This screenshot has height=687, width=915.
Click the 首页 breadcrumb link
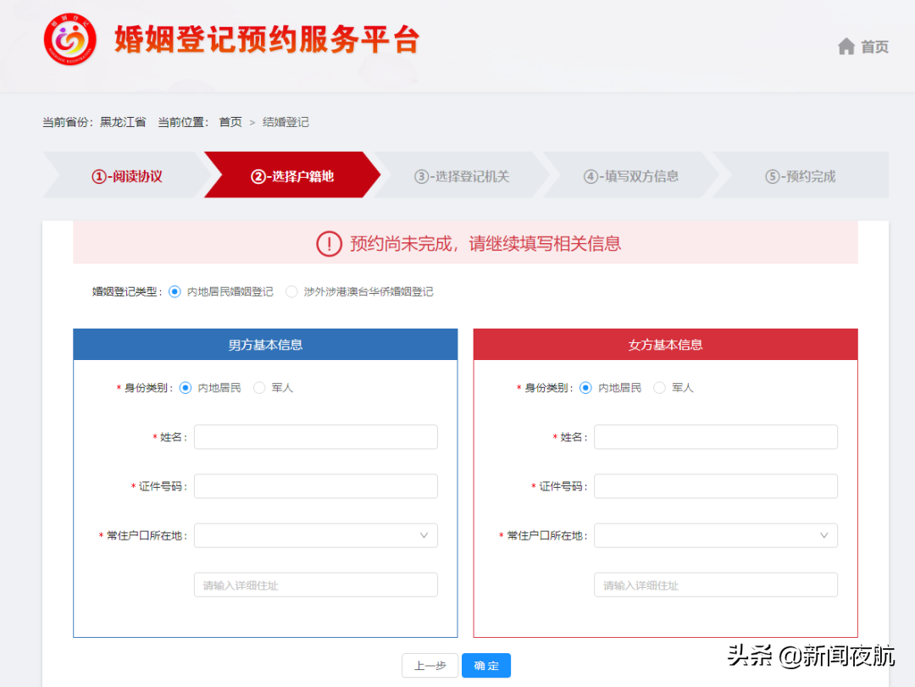(230, 122)
